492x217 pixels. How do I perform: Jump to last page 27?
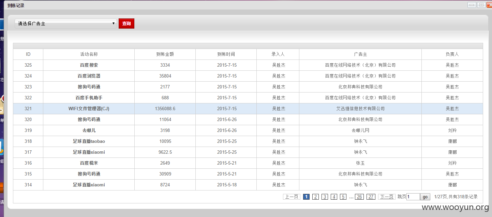coord(371,197)
